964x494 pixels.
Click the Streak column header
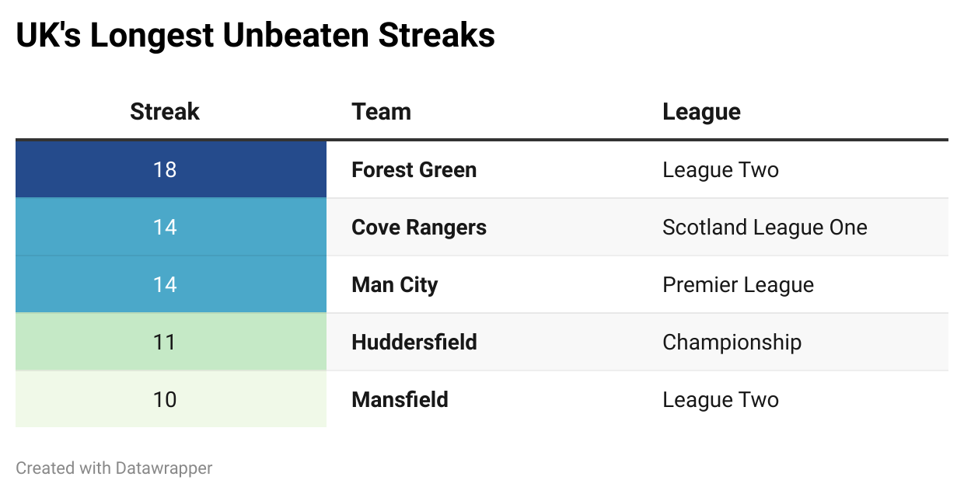(x=165, y=112)
